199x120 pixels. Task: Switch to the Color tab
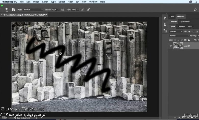click(172, 17)
